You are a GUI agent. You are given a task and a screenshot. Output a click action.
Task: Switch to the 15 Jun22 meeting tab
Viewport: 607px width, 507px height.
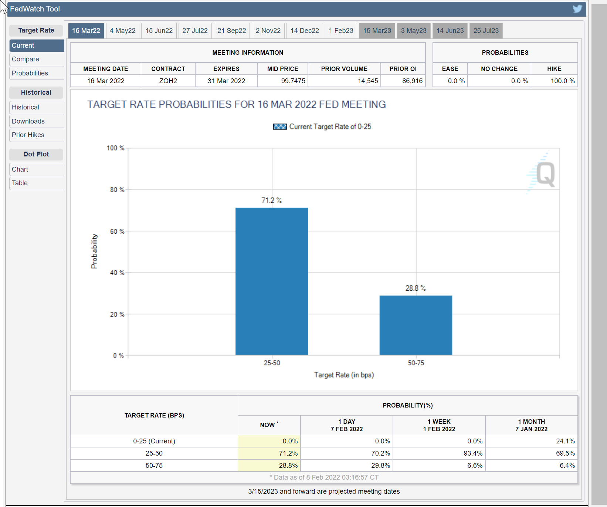[159, 31]
